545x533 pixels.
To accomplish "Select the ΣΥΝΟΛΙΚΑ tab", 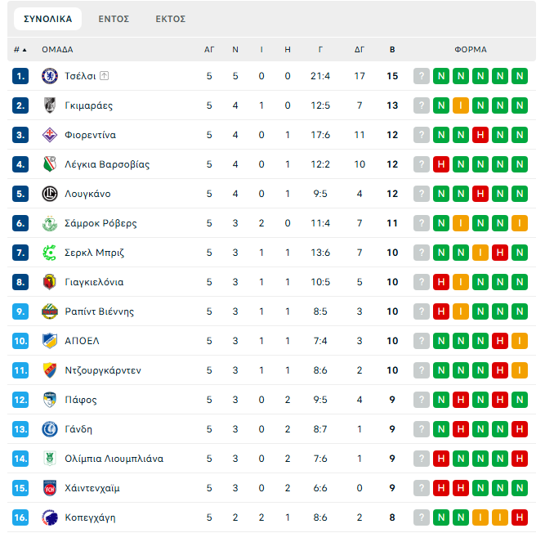I will (x=47, y=19).
